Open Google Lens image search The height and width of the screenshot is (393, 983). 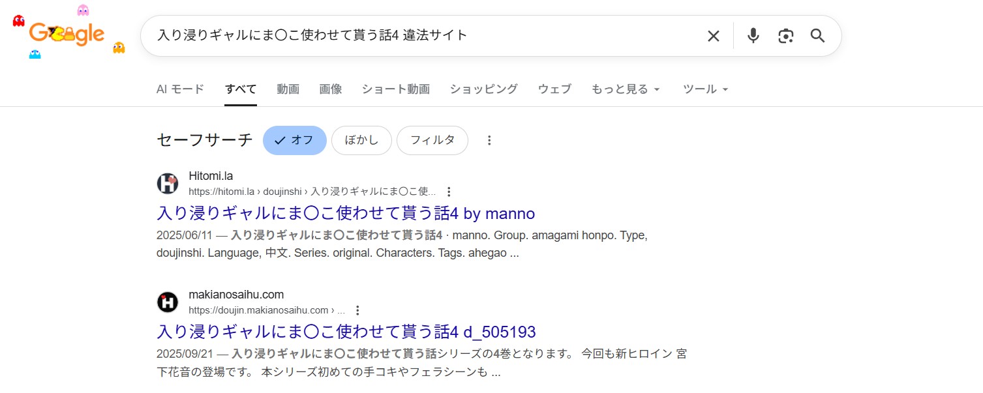785,36
